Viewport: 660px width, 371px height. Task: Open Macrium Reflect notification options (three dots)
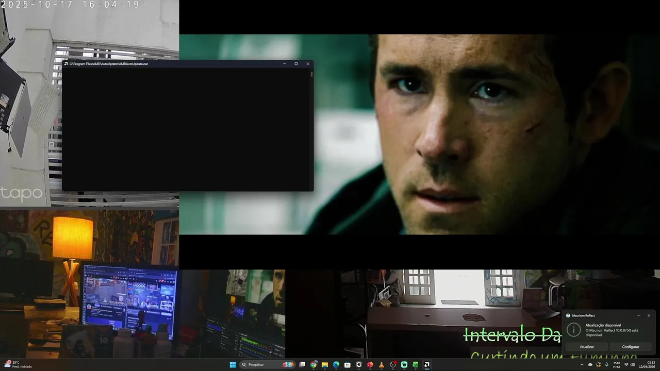pos(638,315)
